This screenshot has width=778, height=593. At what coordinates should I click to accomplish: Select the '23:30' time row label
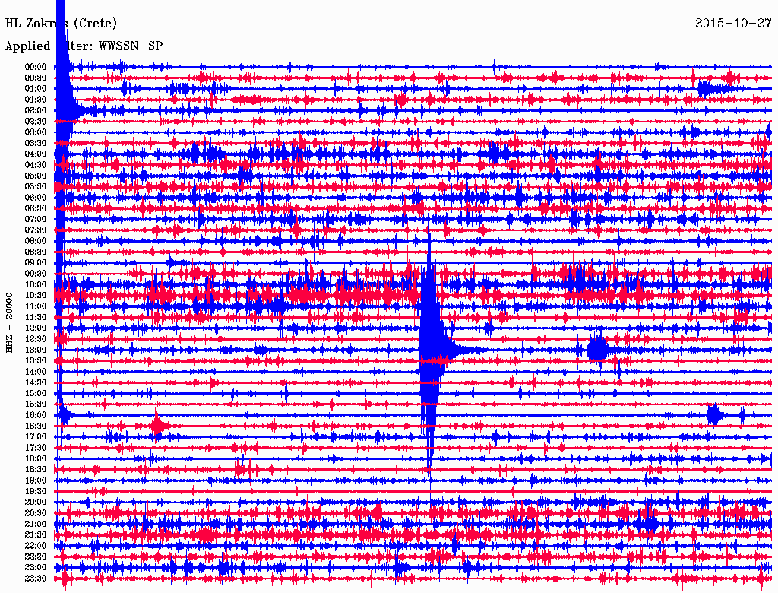tap(36, 579)
